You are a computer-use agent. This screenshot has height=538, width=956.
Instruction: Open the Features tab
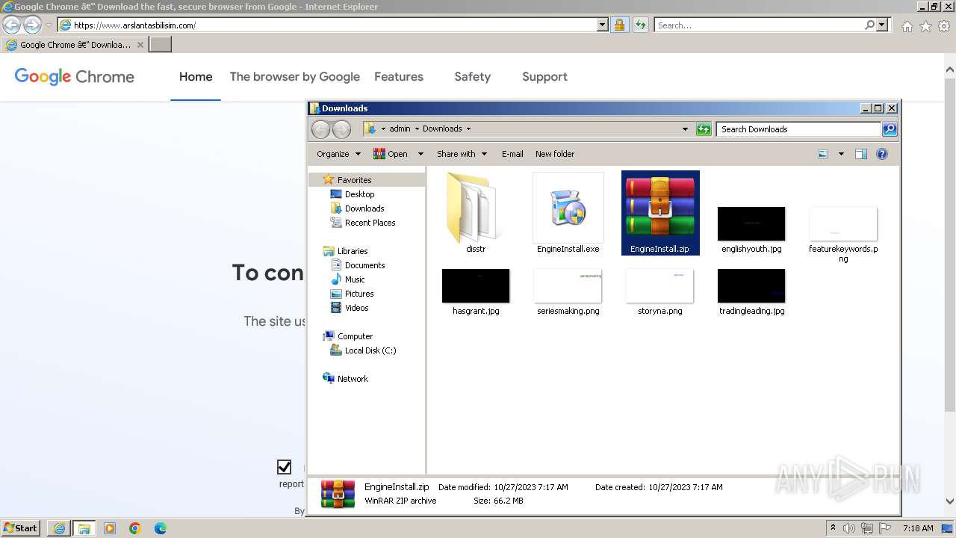click(399, 76)
